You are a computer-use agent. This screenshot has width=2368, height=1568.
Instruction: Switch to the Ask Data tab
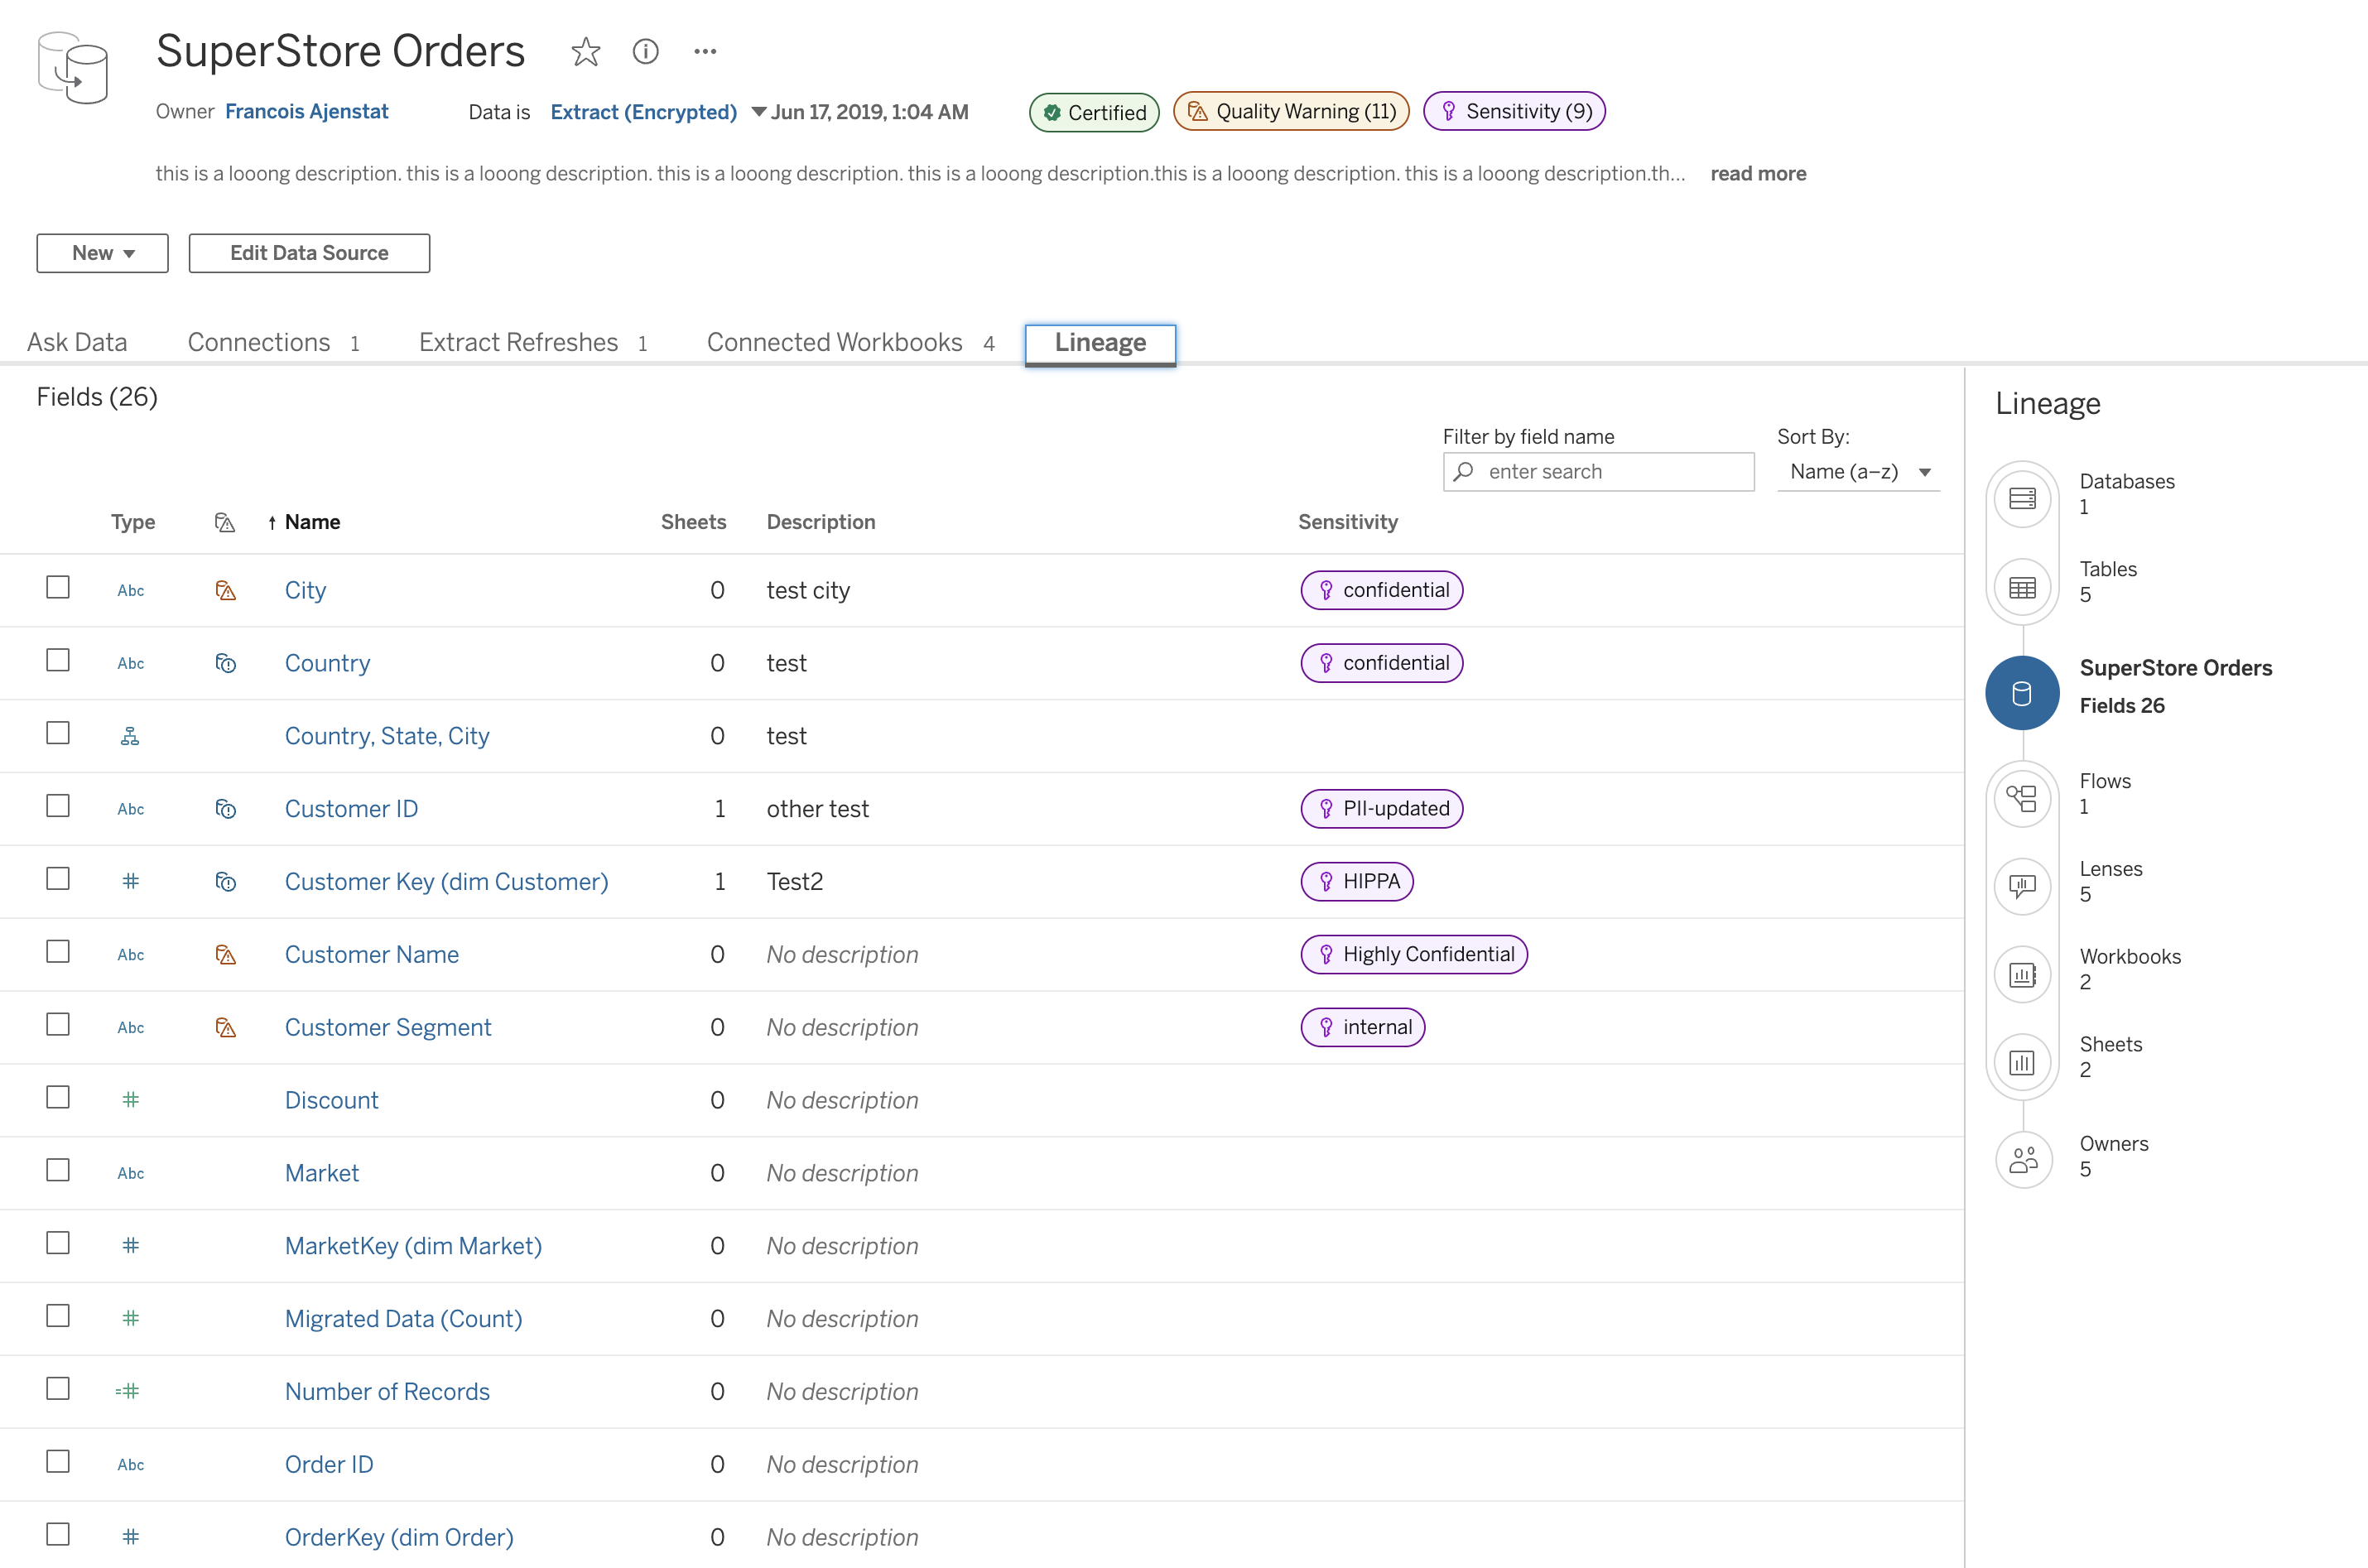click(77, 343)
